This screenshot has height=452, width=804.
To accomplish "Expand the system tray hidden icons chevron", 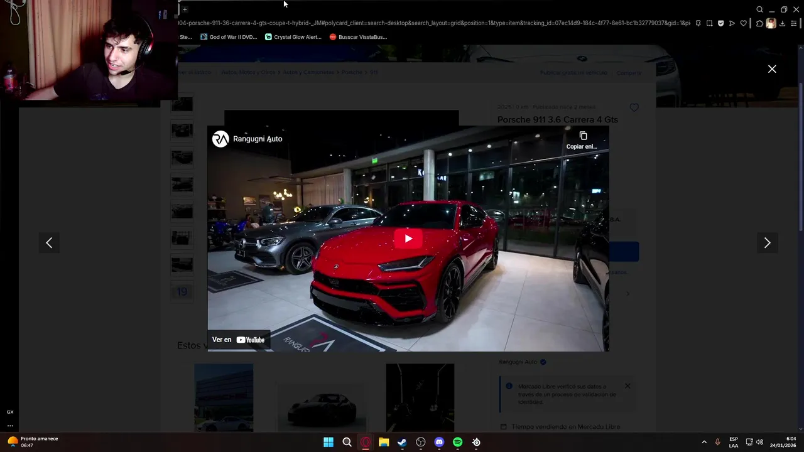I will pyautogui.click(x=704, y=442).
